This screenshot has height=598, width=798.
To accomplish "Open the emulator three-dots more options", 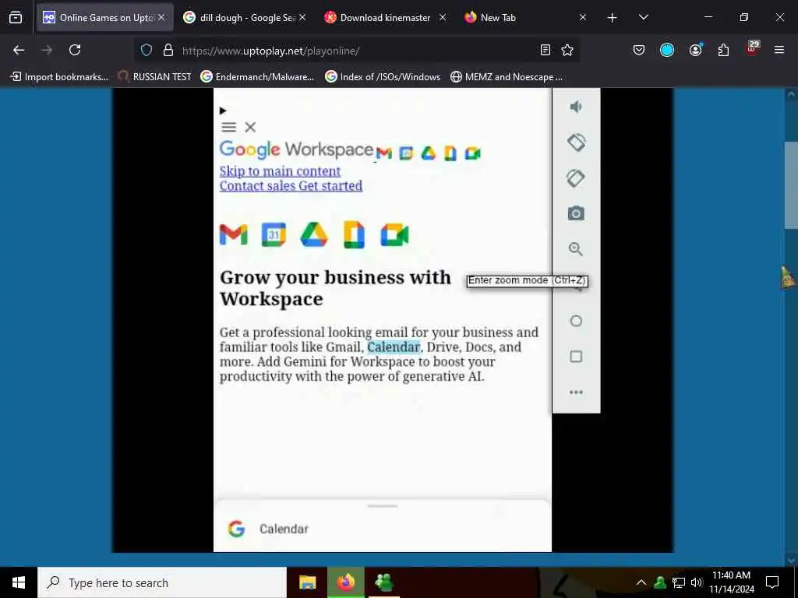I will coord(576,392).
